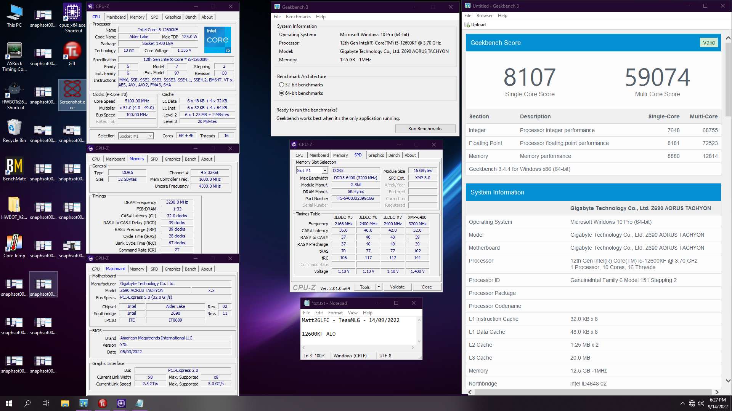732x411 pixels.
Task: Open View menu in Notepad
Action: (x=353, y=313)
